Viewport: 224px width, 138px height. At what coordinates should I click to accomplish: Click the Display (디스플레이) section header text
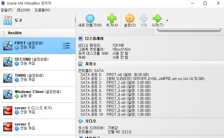pyautogui.click(x=94, y=39)
